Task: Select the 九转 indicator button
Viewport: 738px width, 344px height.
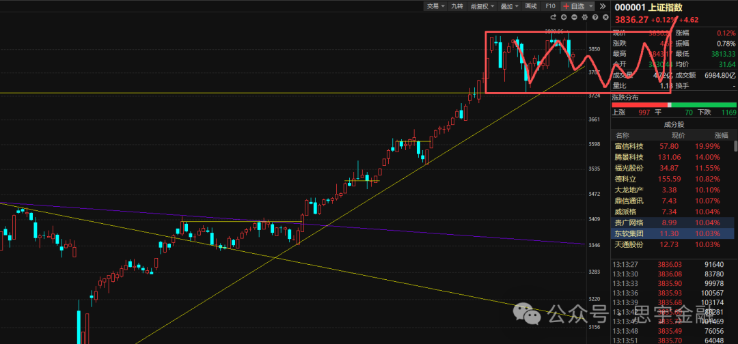Action: click(456, 6)
